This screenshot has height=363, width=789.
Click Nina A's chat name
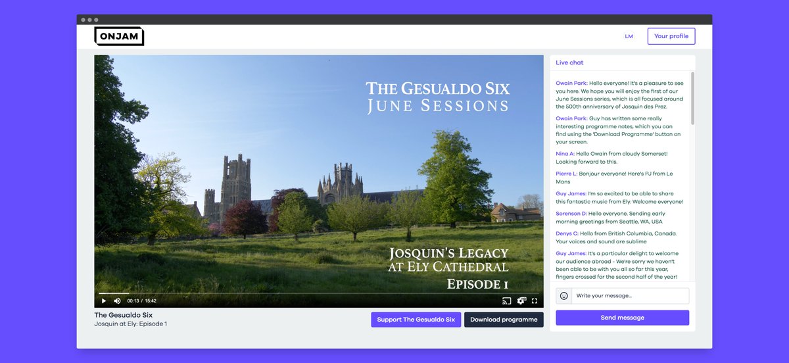click(565, 154)
